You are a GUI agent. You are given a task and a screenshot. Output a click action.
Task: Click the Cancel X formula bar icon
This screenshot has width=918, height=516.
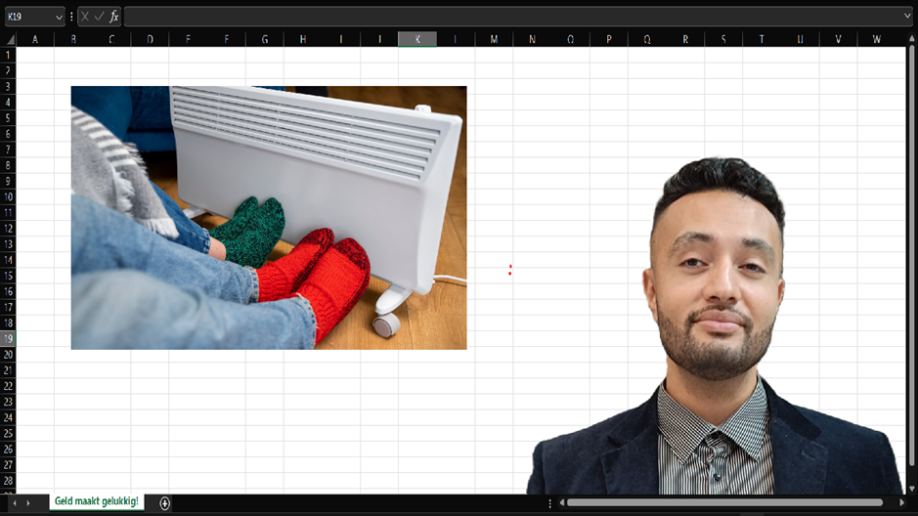(x=85, y=17)
